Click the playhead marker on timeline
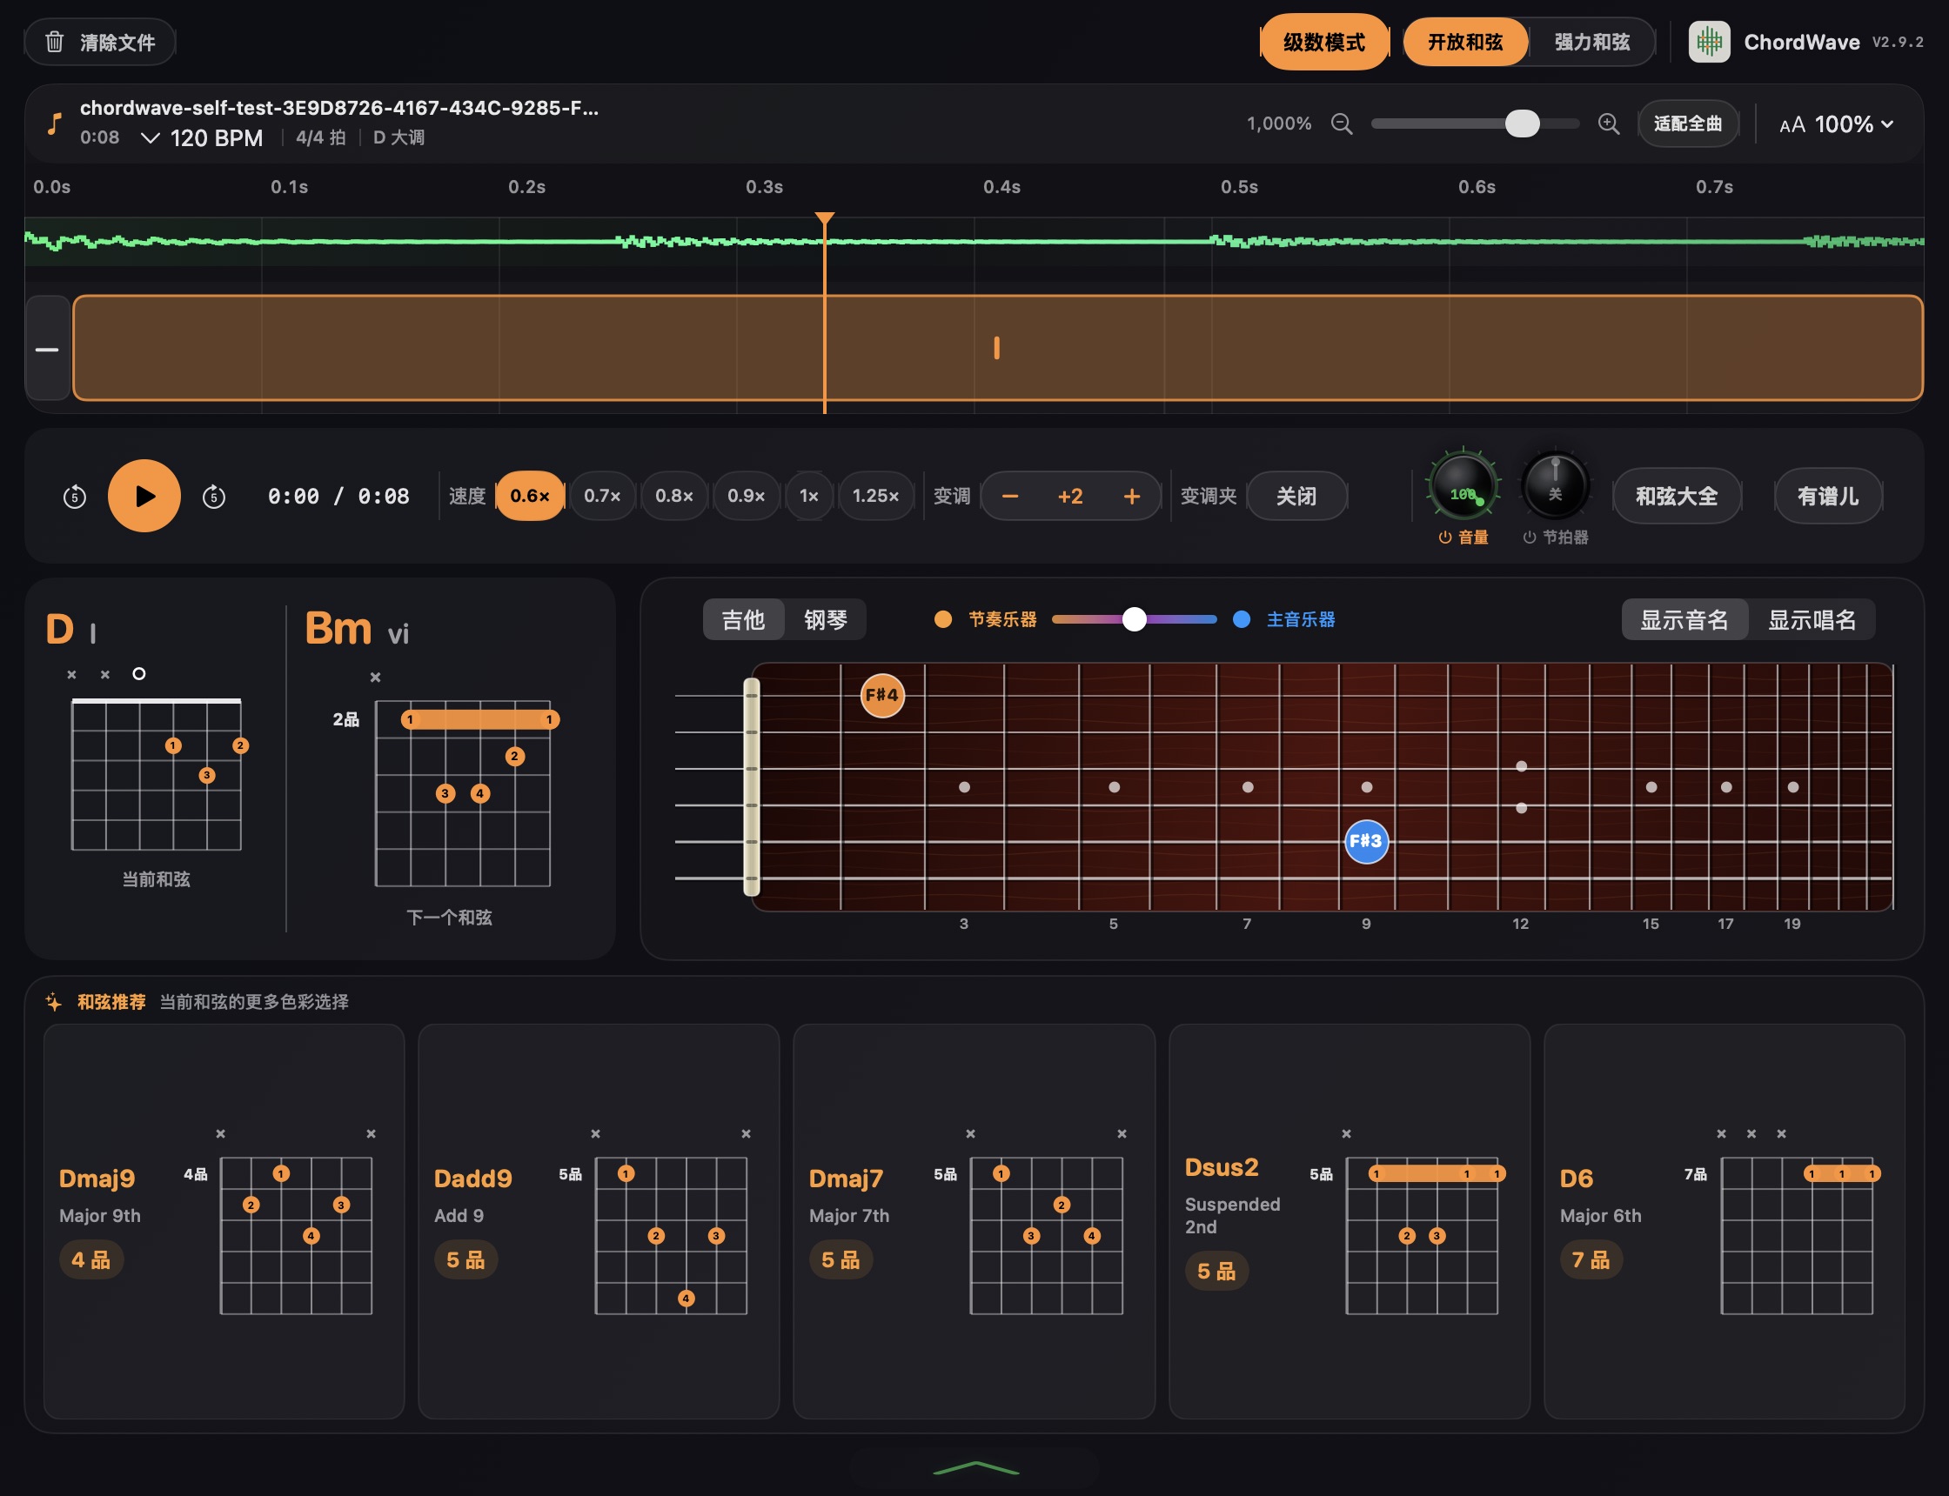 click(x=825, y=218)
